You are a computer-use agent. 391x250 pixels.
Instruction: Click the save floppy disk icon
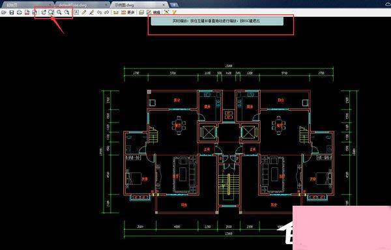[x=12, y=12]
